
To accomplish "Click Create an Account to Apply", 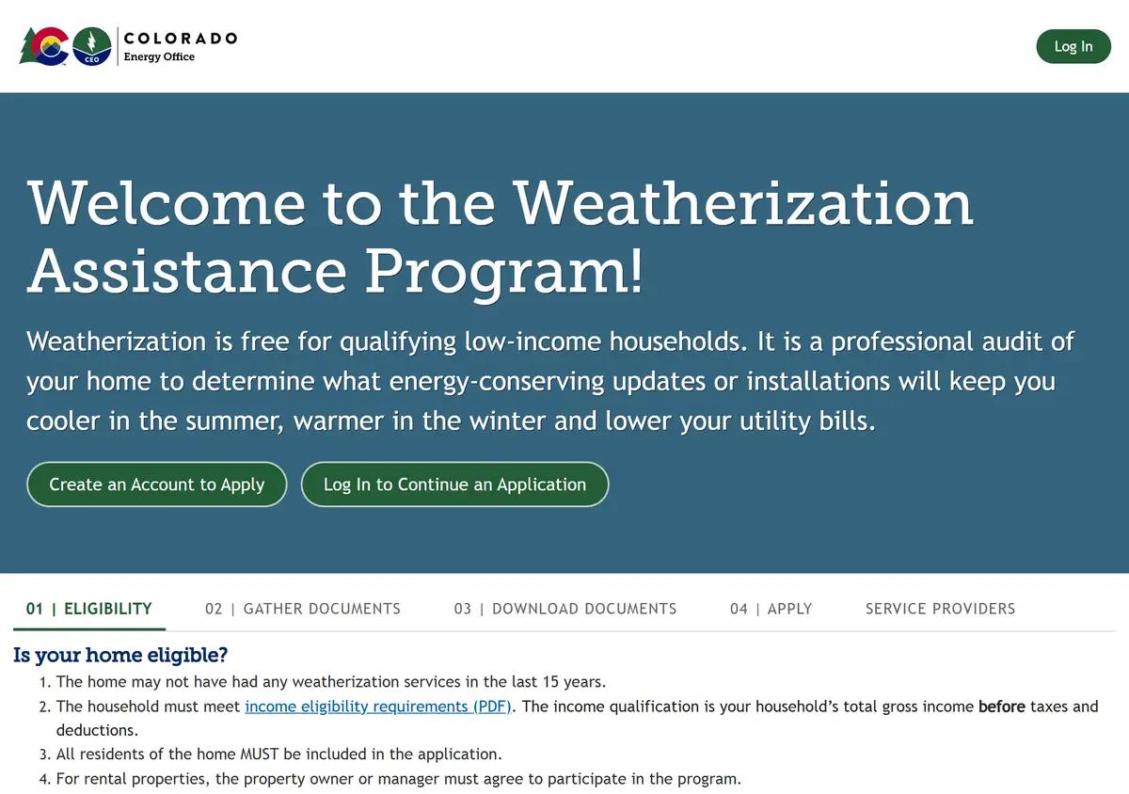I will tap(156, 484).
